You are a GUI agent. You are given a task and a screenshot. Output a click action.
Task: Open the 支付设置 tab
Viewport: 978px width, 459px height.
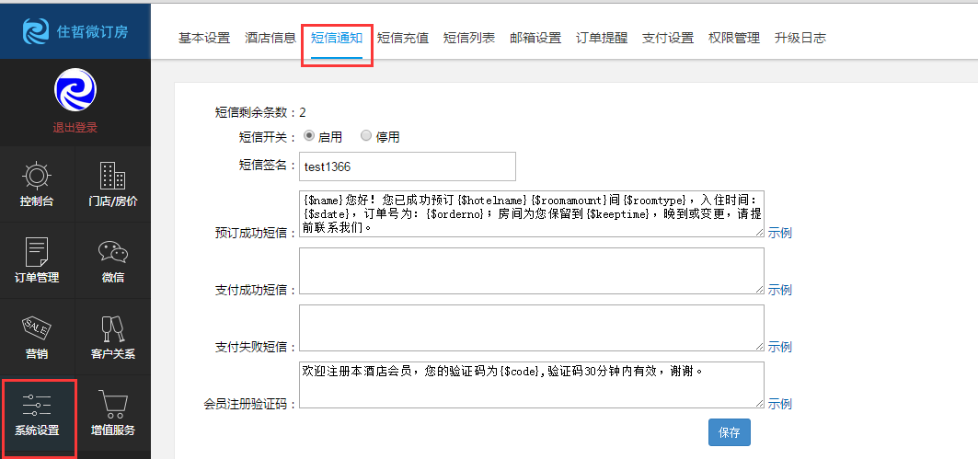coord(668,38)
